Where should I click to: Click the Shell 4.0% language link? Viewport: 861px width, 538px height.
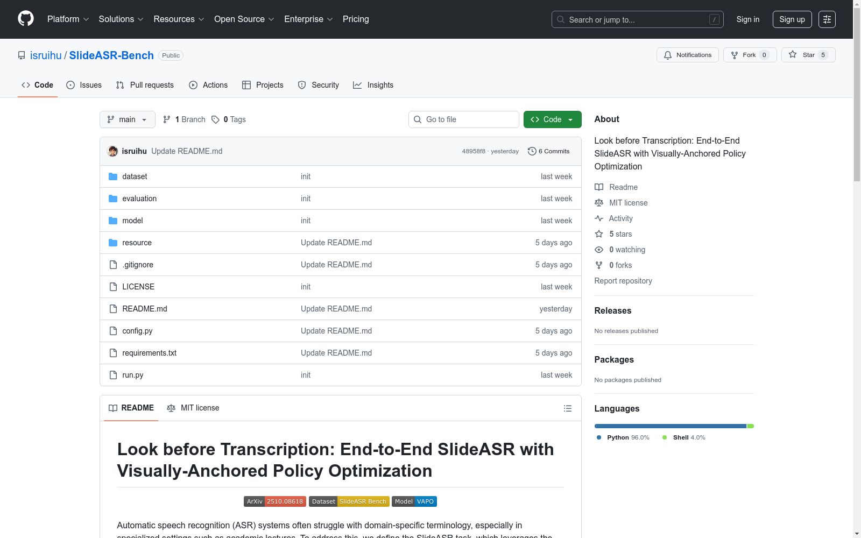[684, 437]
